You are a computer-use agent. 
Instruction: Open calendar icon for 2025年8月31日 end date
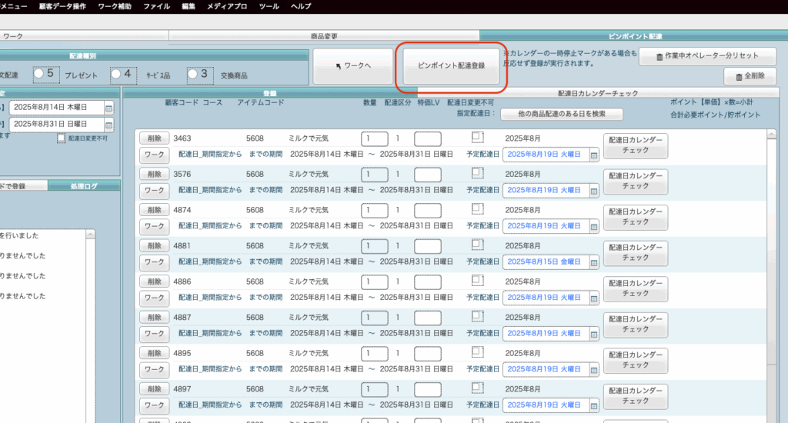coord(109,123)
